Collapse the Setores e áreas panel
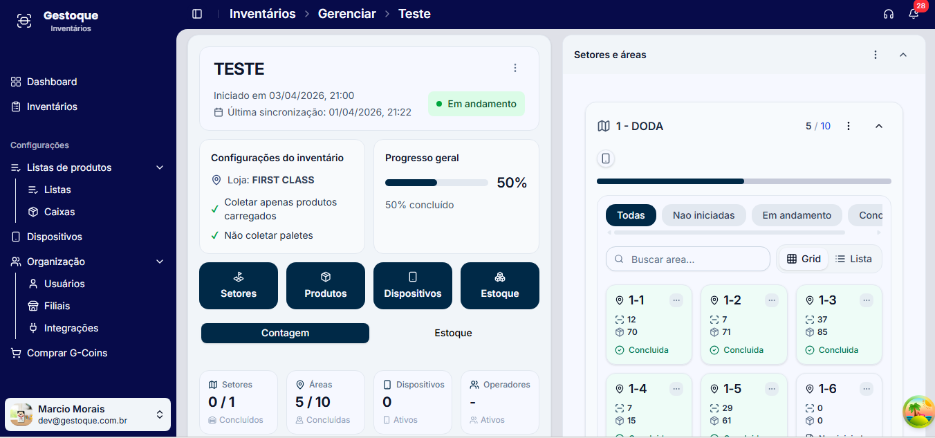Viewport: 935px width, 438px height. (x=902, y=55)
